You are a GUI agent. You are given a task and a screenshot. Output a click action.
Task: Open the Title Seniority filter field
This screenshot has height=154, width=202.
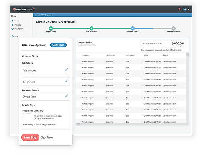45,70
